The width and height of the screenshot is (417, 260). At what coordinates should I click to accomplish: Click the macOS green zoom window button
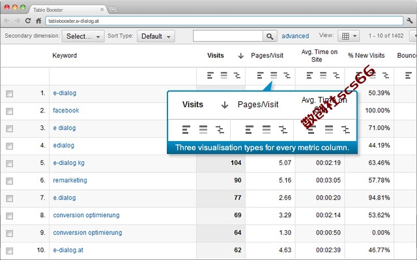23,7
